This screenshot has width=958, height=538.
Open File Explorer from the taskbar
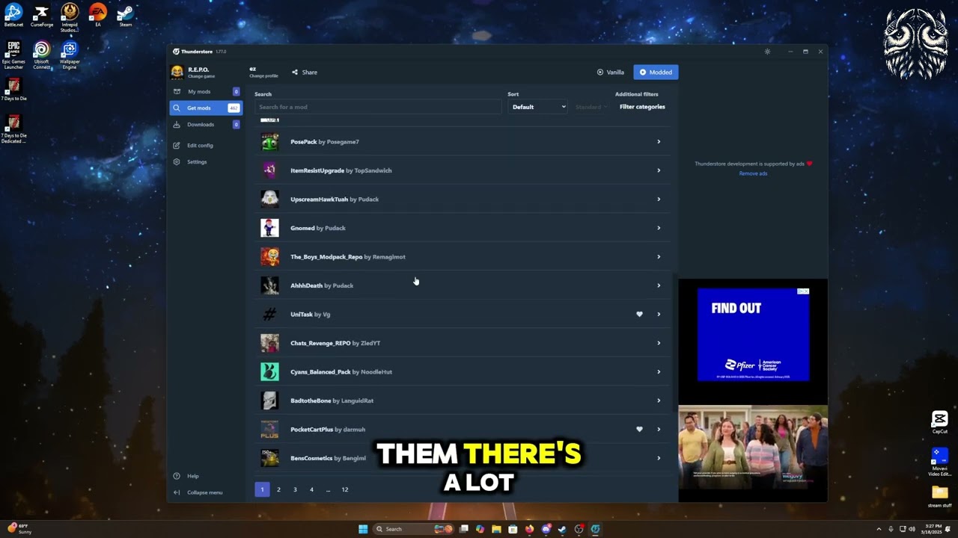click(496, 529)
